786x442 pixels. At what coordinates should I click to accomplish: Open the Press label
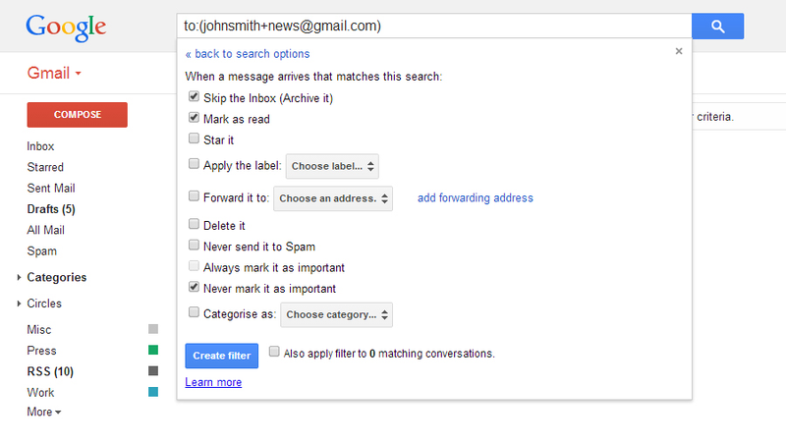pos(41,351)
